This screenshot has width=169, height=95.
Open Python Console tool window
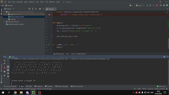tap(77, 86)
